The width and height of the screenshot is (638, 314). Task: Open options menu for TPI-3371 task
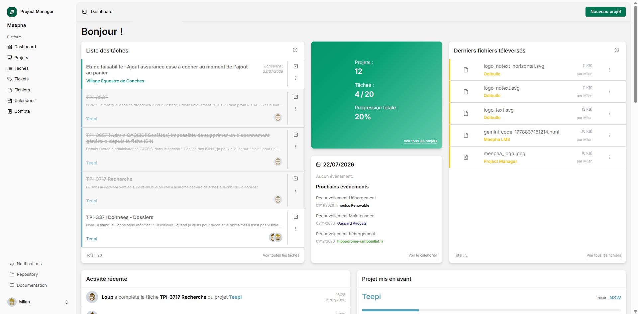click(296, 229)
